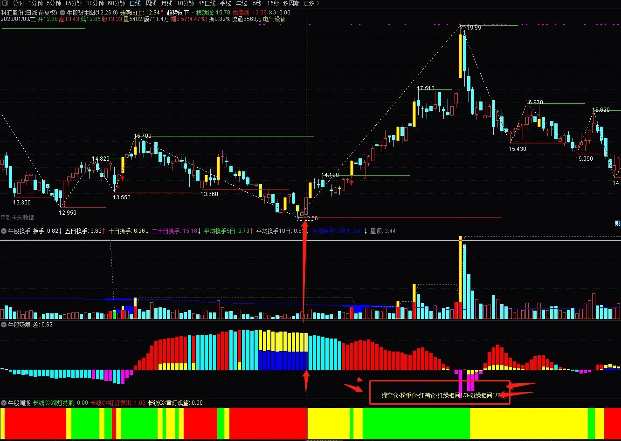Viewport: 621px width, 441px height.
Task: Click the 差: 0.62 value
Action: pos(43,325)
